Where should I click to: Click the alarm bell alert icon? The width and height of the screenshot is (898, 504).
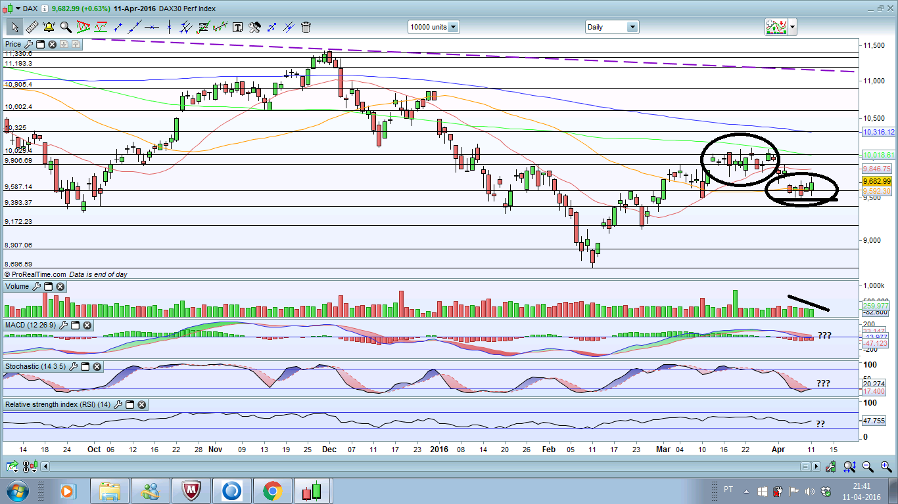pos(49,27)
